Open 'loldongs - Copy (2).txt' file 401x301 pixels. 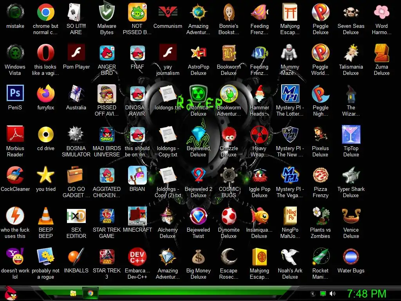(168, 175)
